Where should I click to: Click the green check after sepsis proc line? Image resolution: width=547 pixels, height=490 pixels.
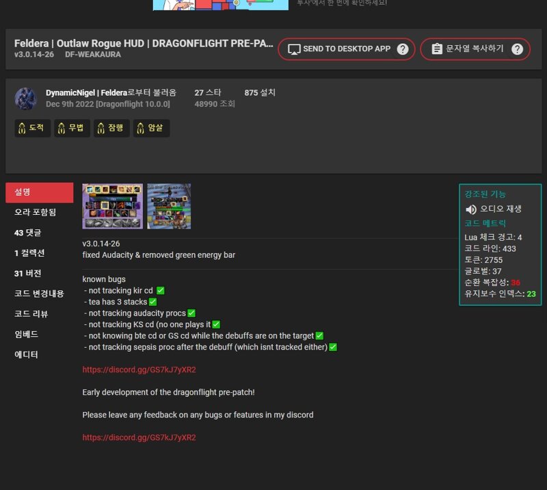pos(333,347)
